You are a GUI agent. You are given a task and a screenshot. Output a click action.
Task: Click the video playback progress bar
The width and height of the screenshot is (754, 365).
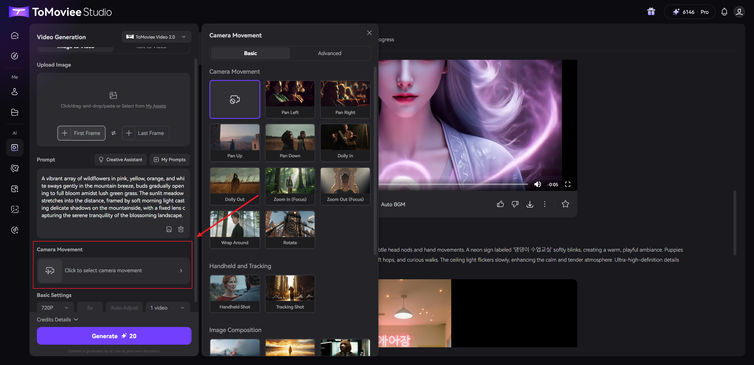(454, 184)
